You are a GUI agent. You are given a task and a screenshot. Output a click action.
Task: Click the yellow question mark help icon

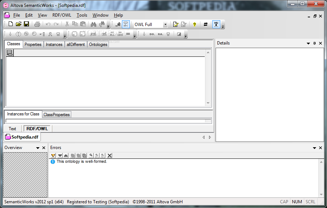tap(195, 24)
